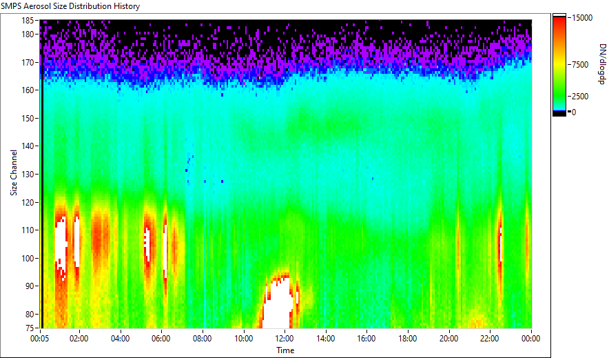Click the 00:00 end time tick

point(531,339)
